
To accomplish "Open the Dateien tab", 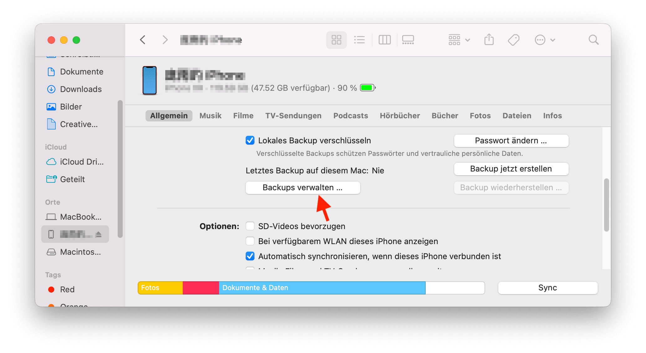I will pyautogui.click(x=517, y=115).
